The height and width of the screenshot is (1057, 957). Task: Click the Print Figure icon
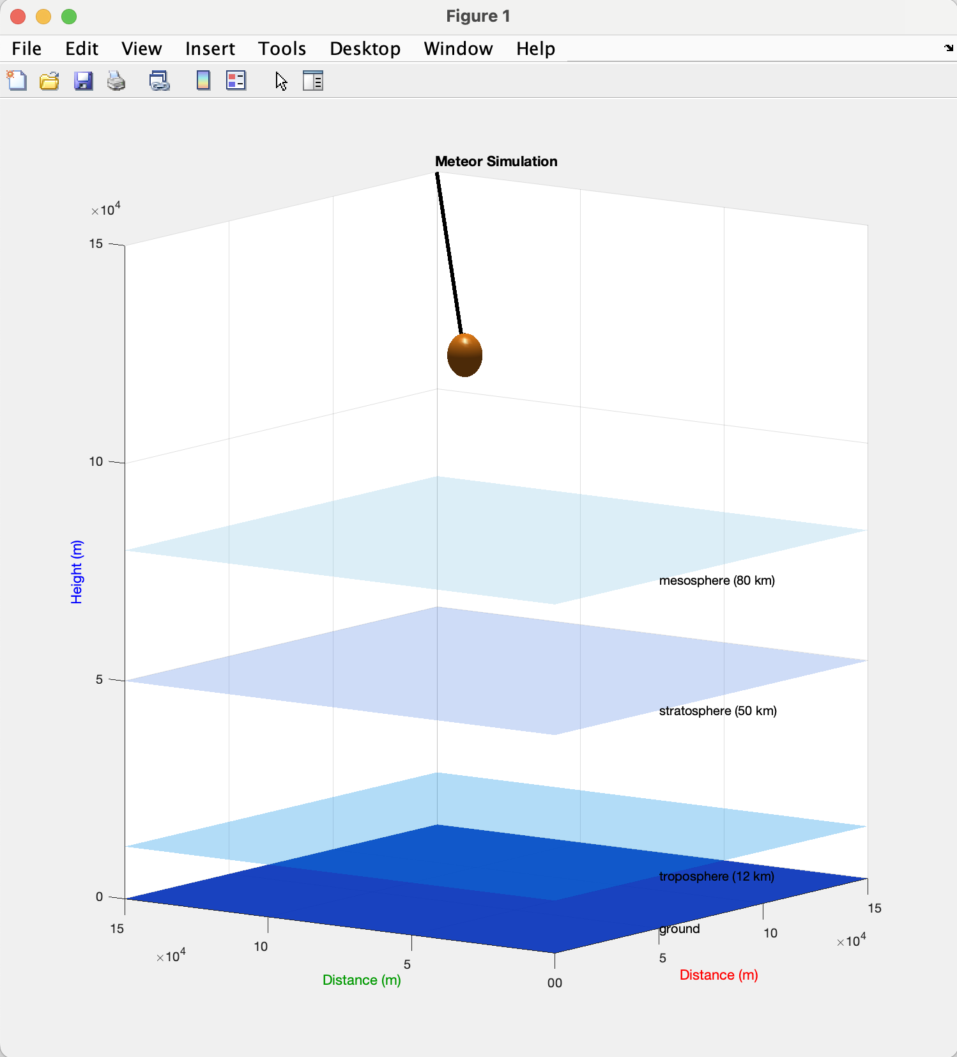pos(116,81)
